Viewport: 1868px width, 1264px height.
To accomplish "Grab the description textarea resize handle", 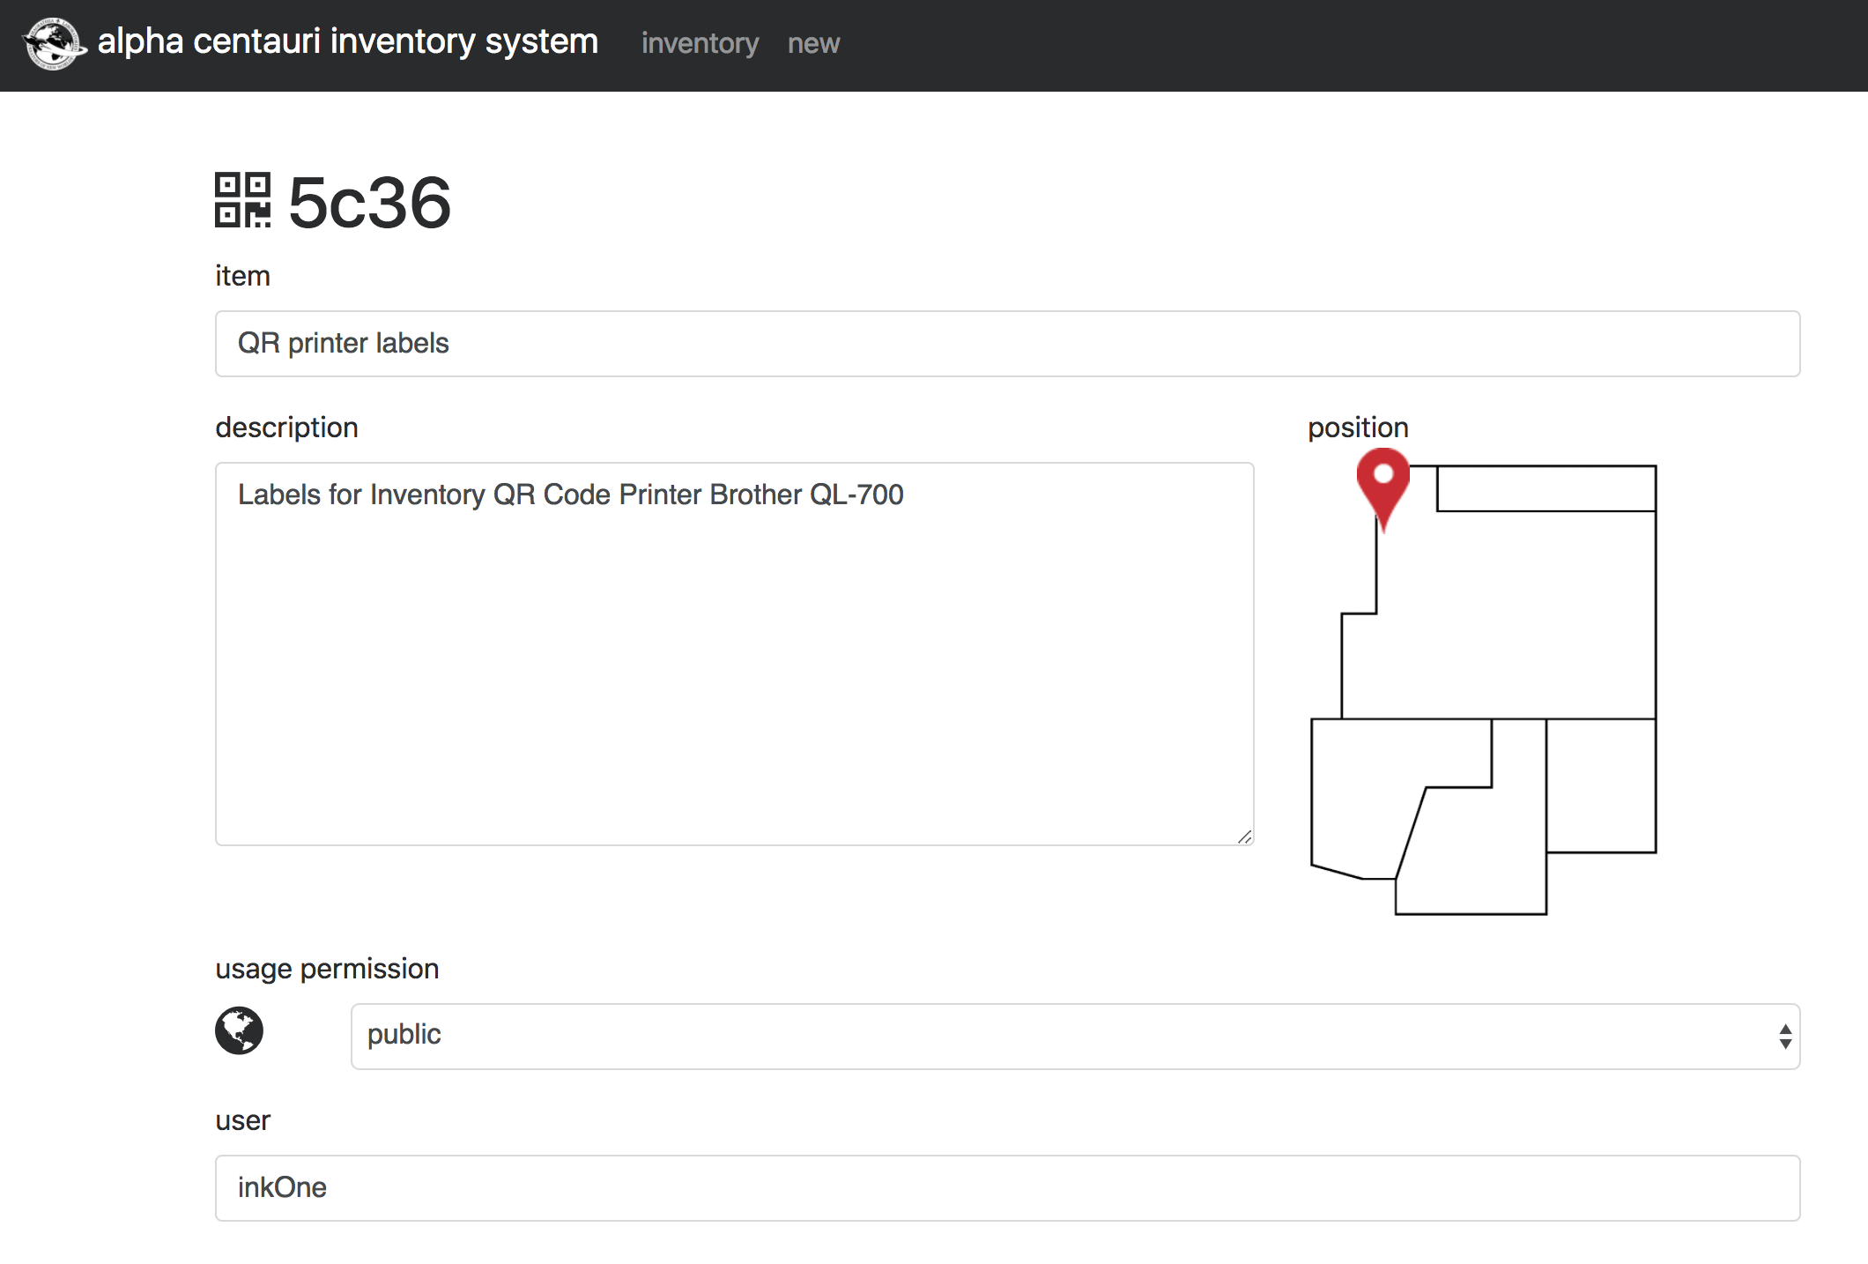I will [1244, 836].
